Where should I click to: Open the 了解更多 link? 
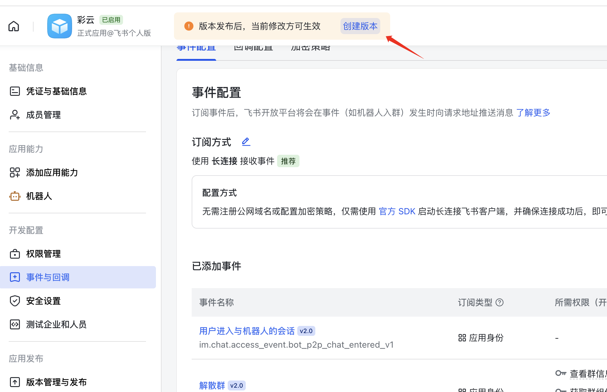[533, 113]
